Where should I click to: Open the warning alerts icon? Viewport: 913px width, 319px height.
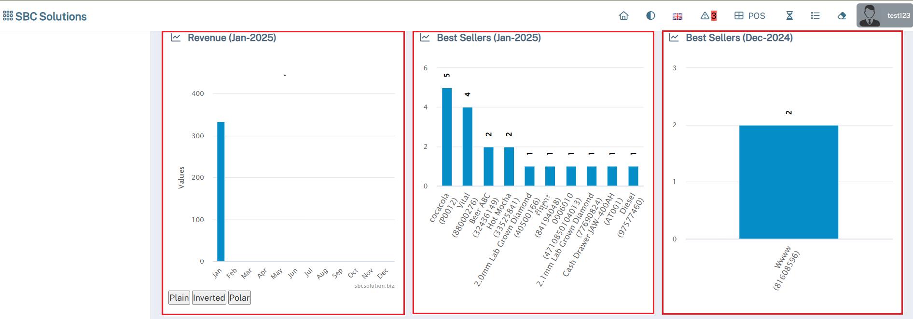(x=705, y=16)
